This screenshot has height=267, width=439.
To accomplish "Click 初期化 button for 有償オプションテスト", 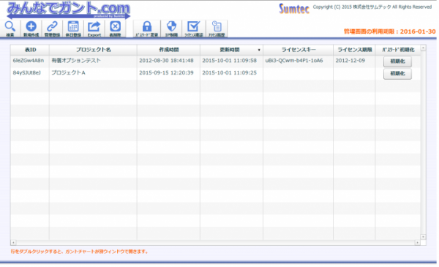I will pyautogui.click(x=397, y=61).
